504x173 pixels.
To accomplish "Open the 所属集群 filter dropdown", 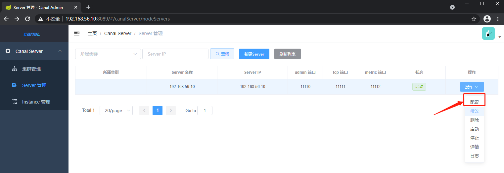I will point(108,54).
